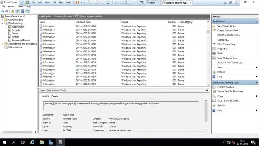Click Open Saved Log folder icon
Image resolution: width=259 pixels, height=146 pixels.
[x=214, y=26]
